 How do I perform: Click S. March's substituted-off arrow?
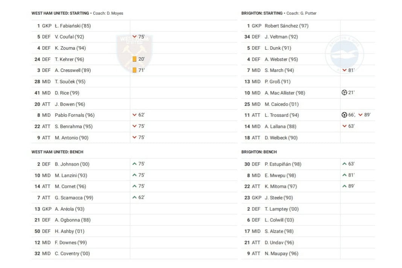[344, 70]
